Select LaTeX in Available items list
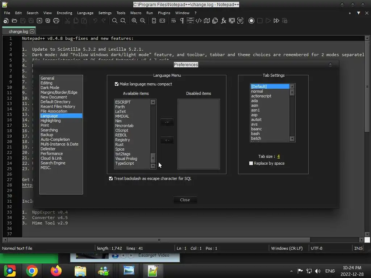The height and width of the screenshot is (278, 371). (x=133, y=111)
